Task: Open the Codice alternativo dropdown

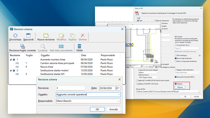Action: [x=199, y=73]
